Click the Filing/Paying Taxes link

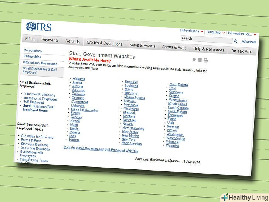(34, 160)
